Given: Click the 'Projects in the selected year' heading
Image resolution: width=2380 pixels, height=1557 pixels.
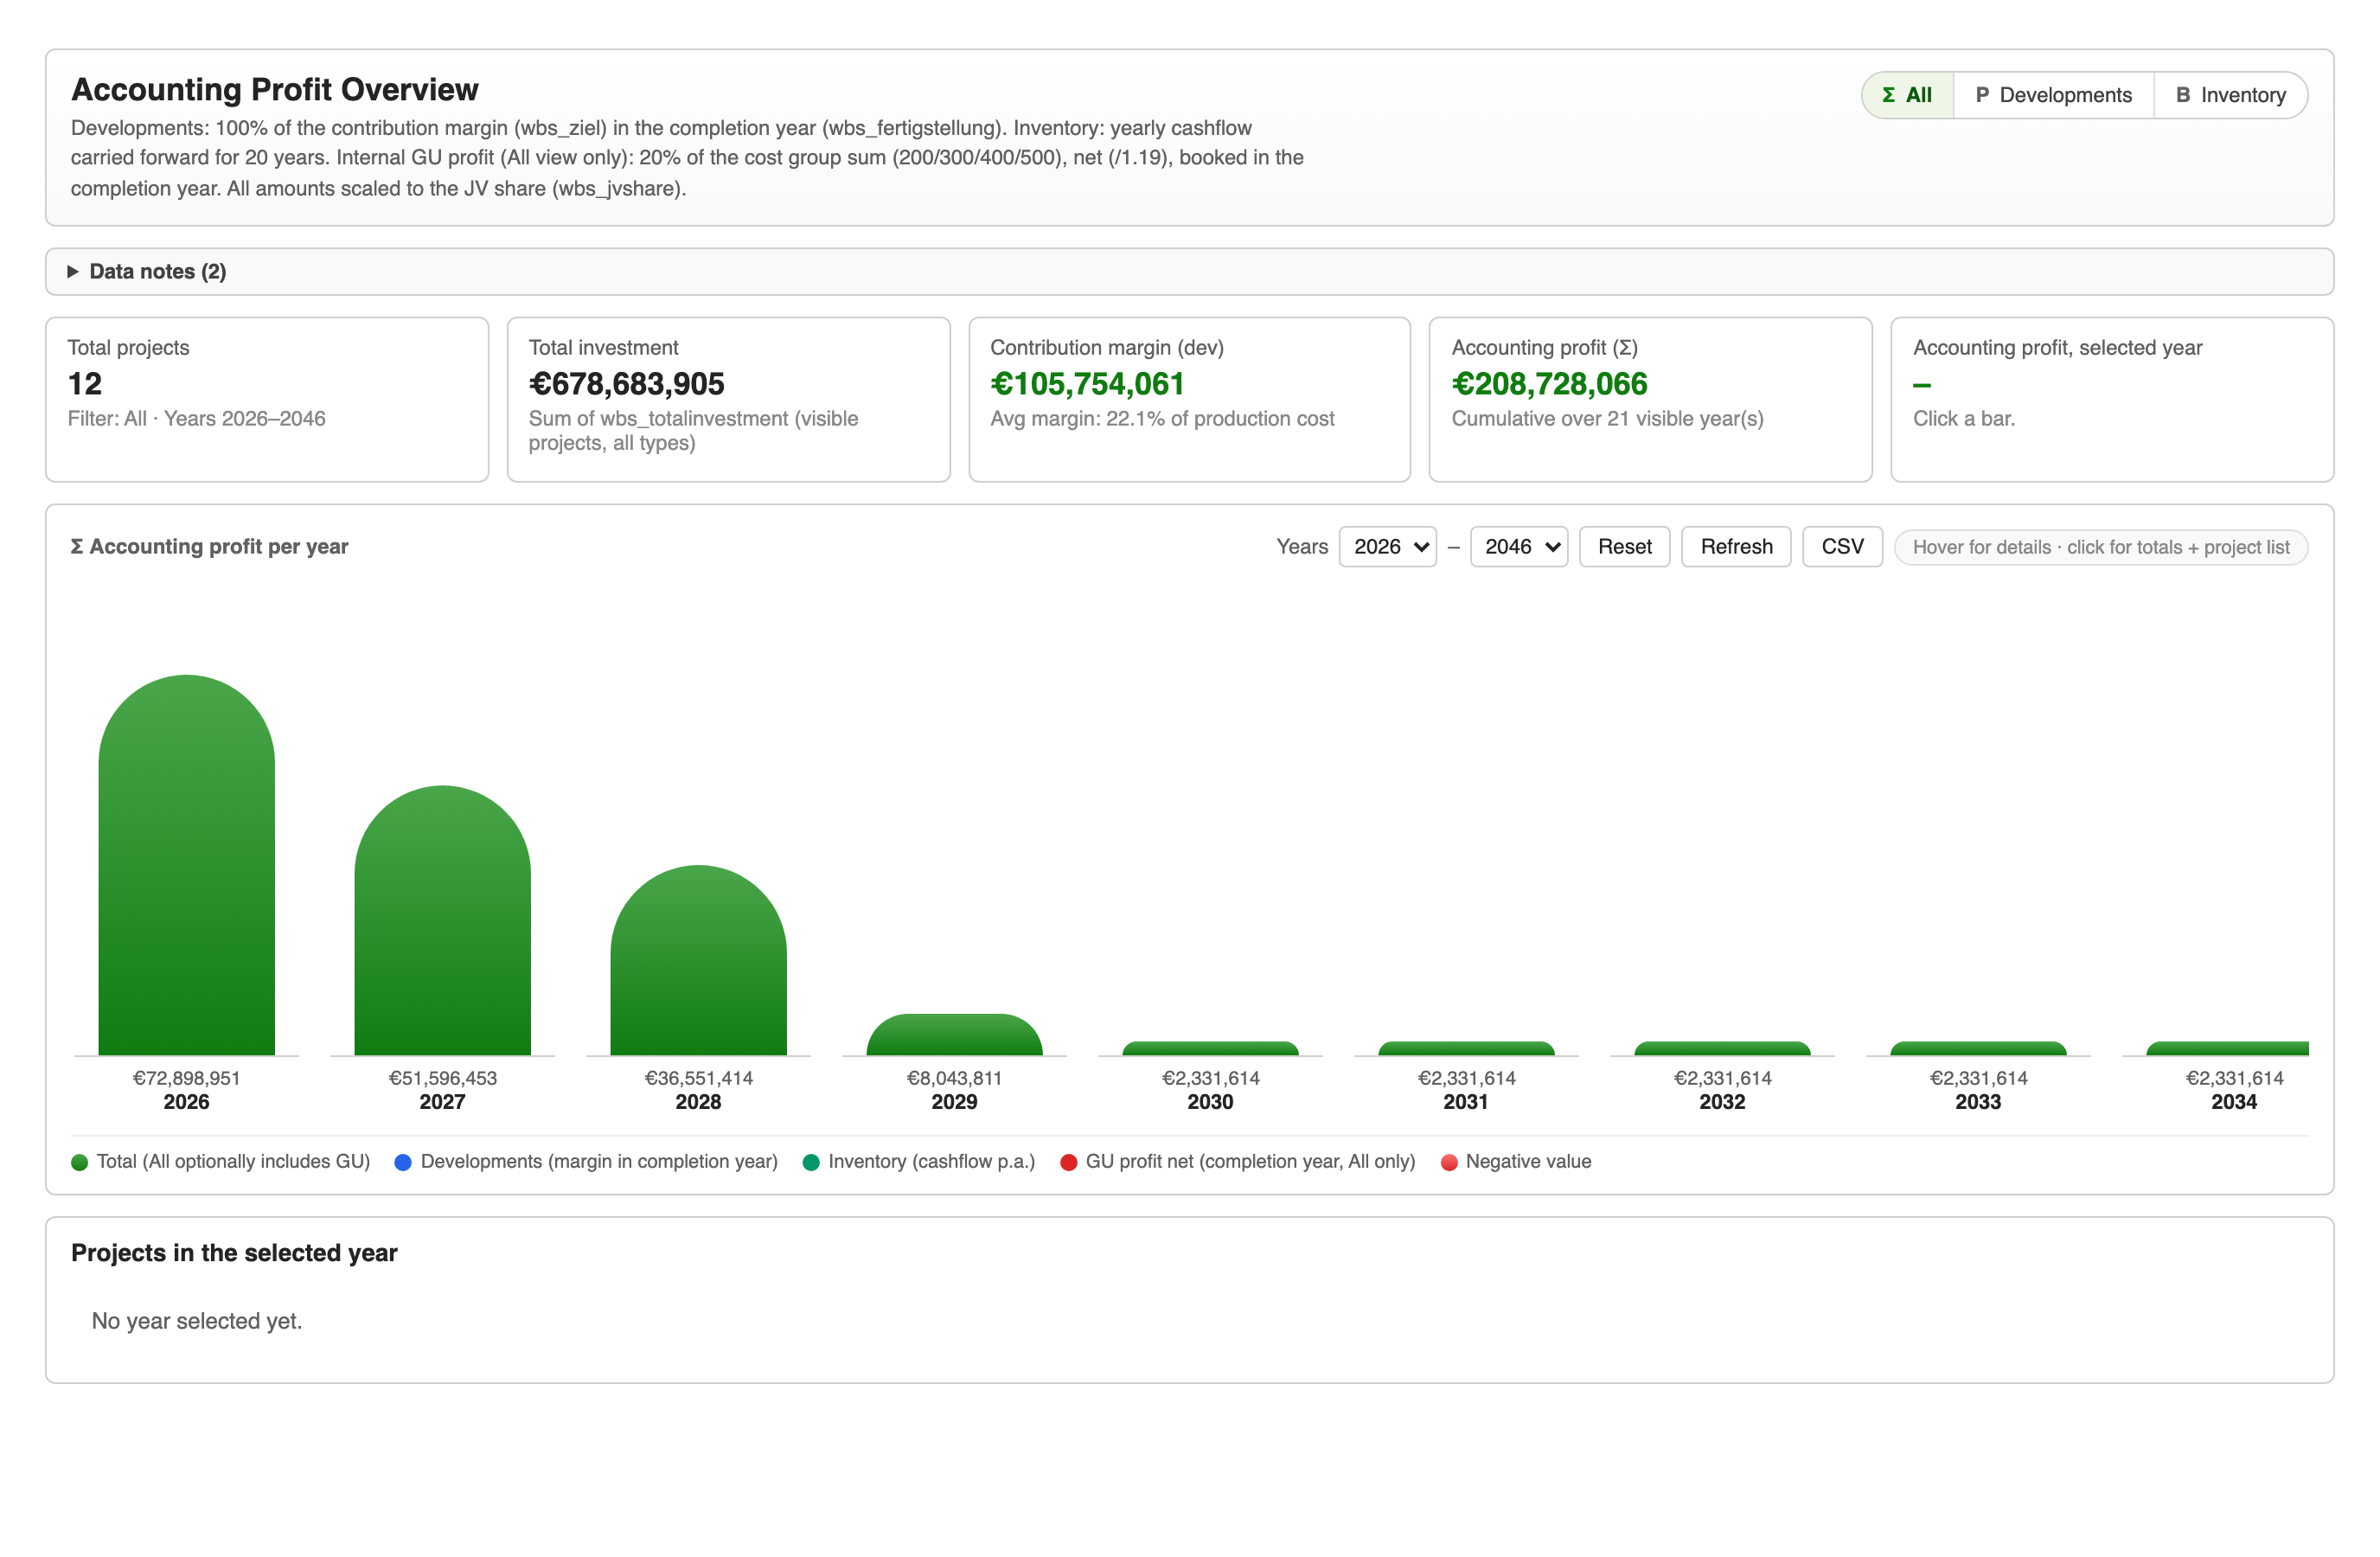Looking at the screenshot, I should [234, 1253].
